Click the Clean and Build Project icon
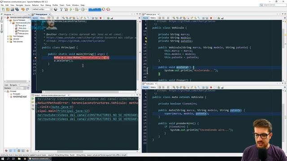This screenshot has width=287, height=161. coord(66,9)
